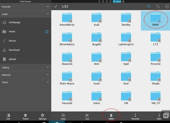Viewport: 170px width, 123px height.
Task: Click the floating M button
Action: pyautogui.click(x=166, y=116)
